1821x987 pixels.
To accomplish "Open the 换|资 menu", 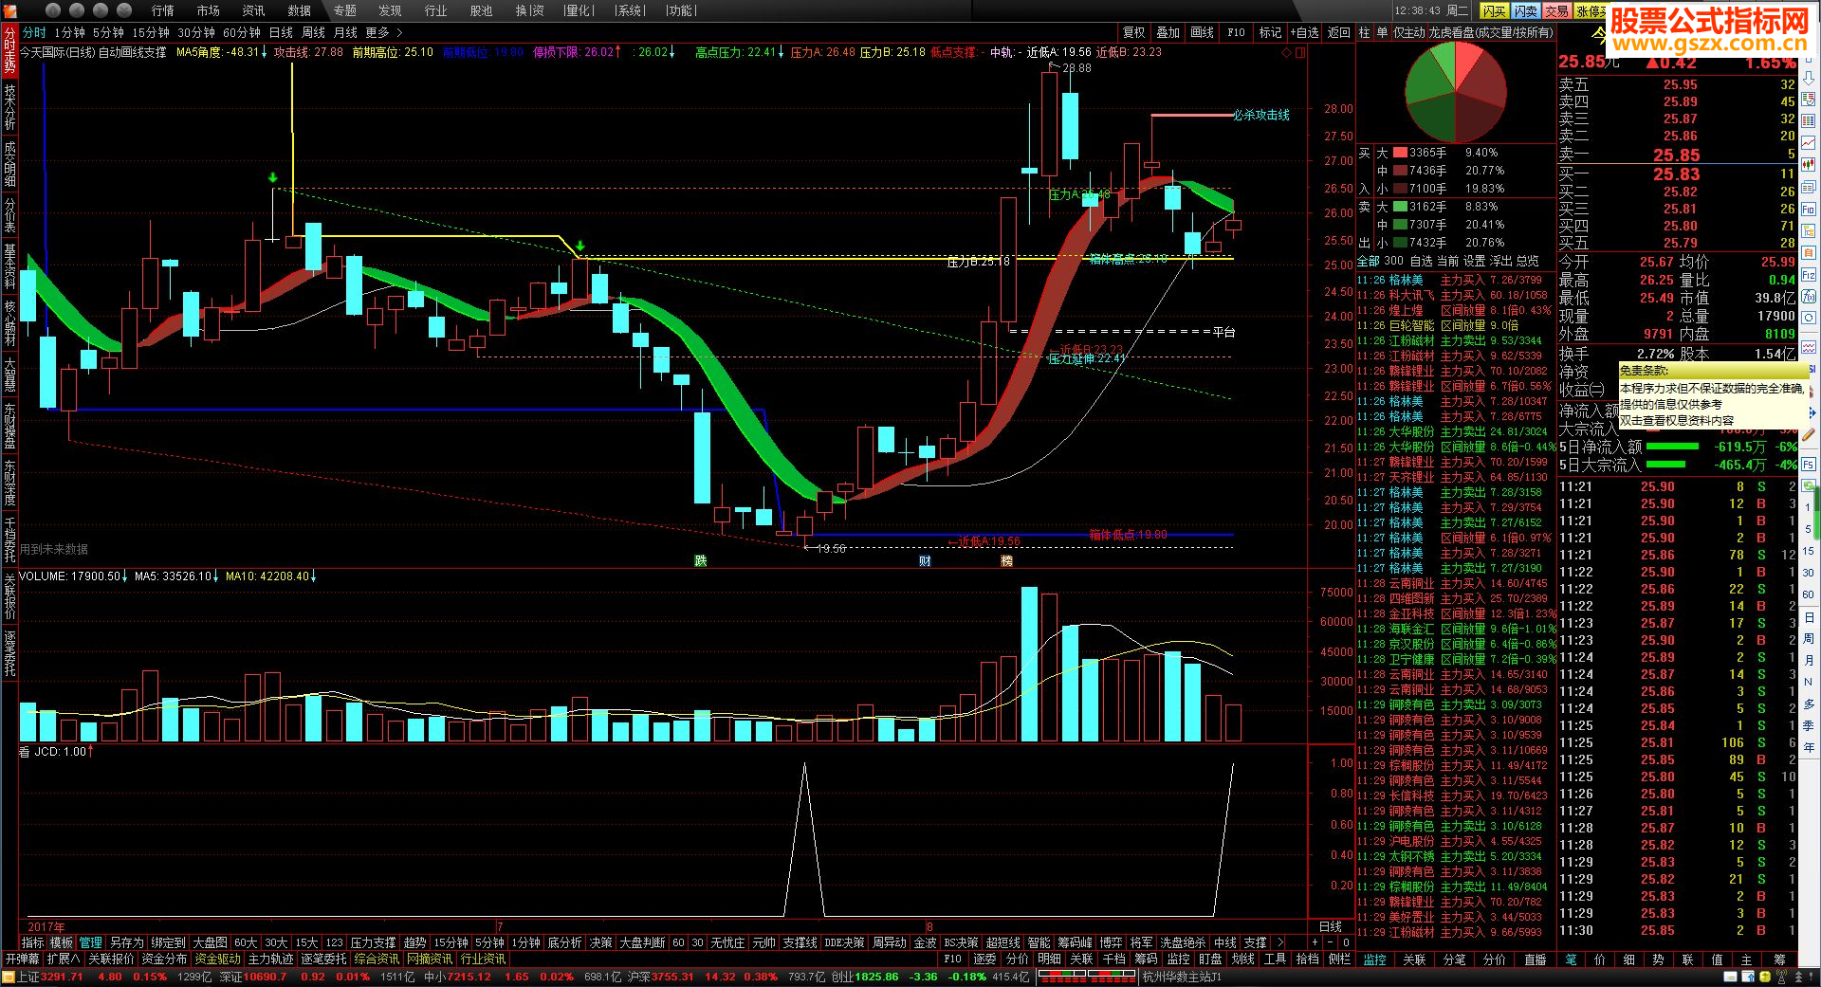I will click(x=529, y=10).
